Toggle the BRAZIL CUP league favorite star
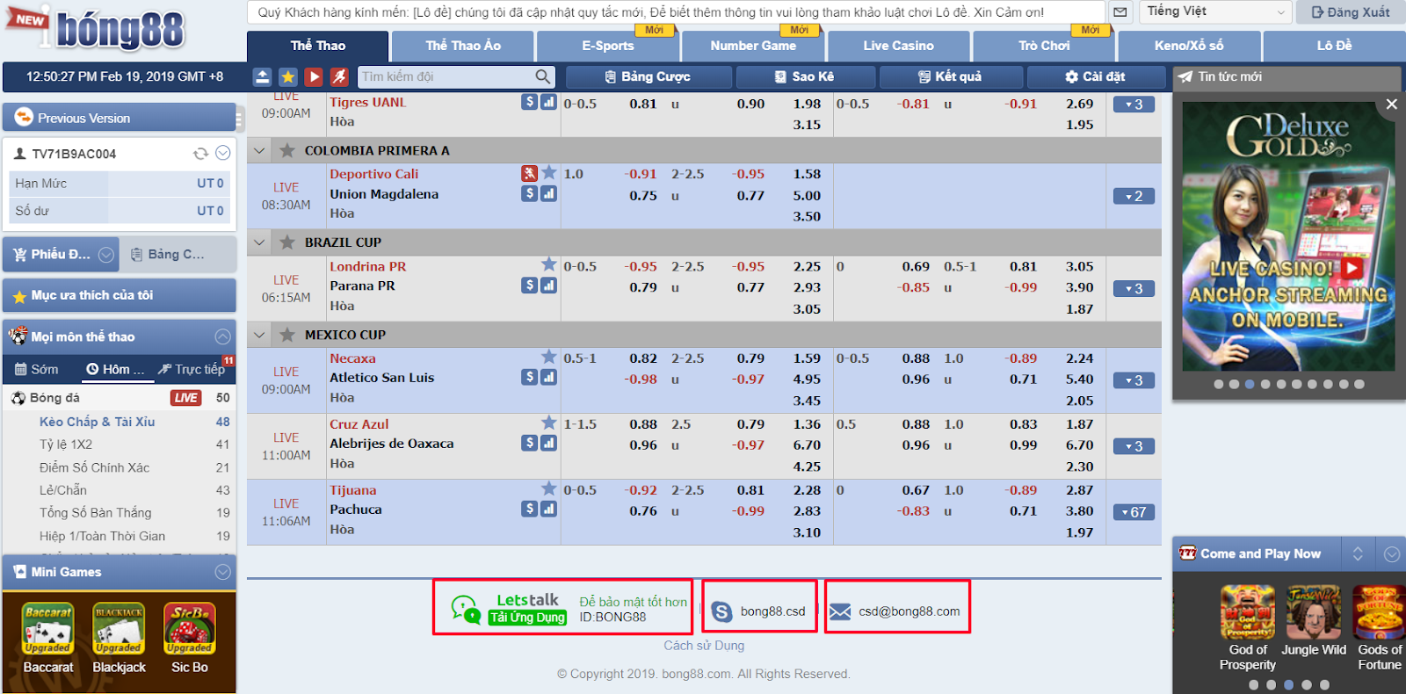The height and width of the screenshot is (694, 1406). tap(287, 242)
